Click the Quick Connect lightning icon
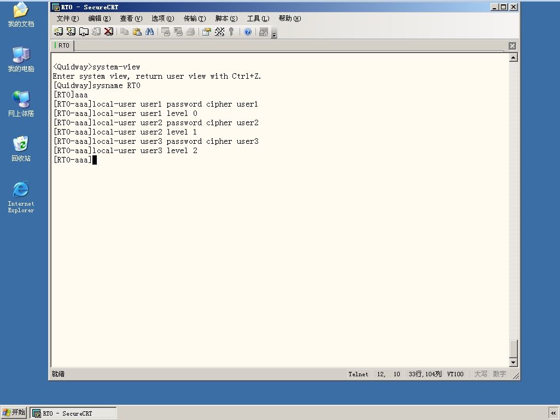The width and height of the screenshot is (560, 420). coord(71,32)
